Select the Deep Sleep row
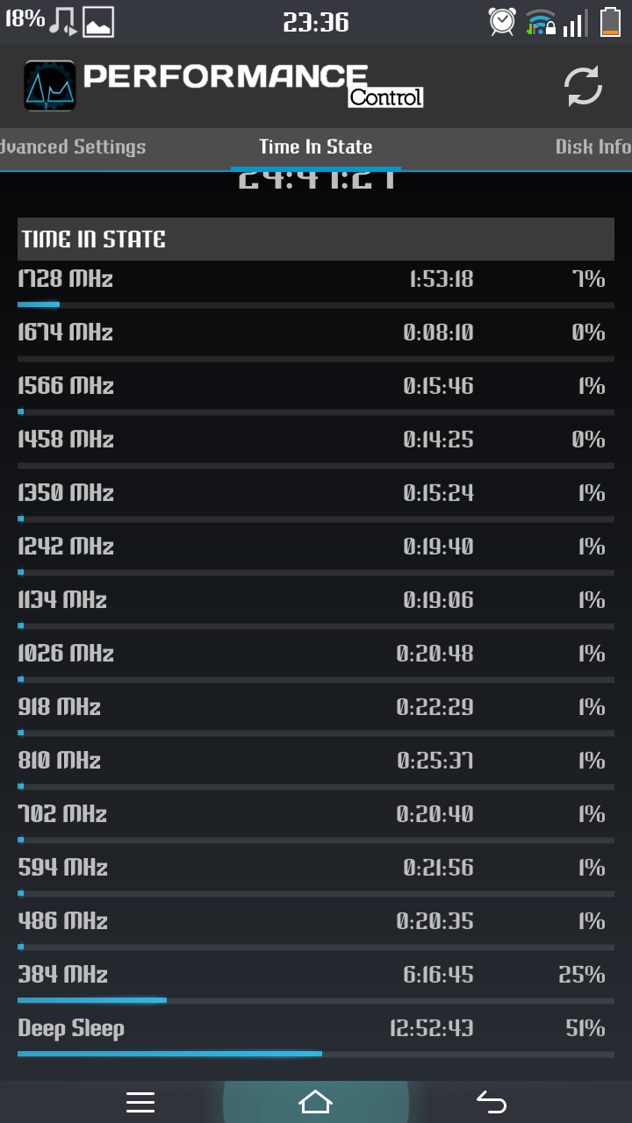 (316, 1035)
